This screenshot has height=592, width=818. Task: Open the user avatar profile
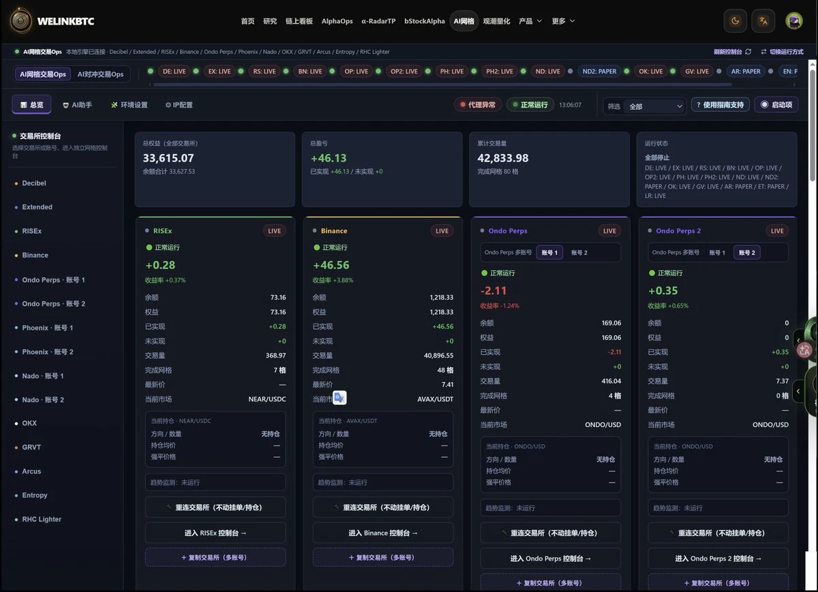click(793, 21)
